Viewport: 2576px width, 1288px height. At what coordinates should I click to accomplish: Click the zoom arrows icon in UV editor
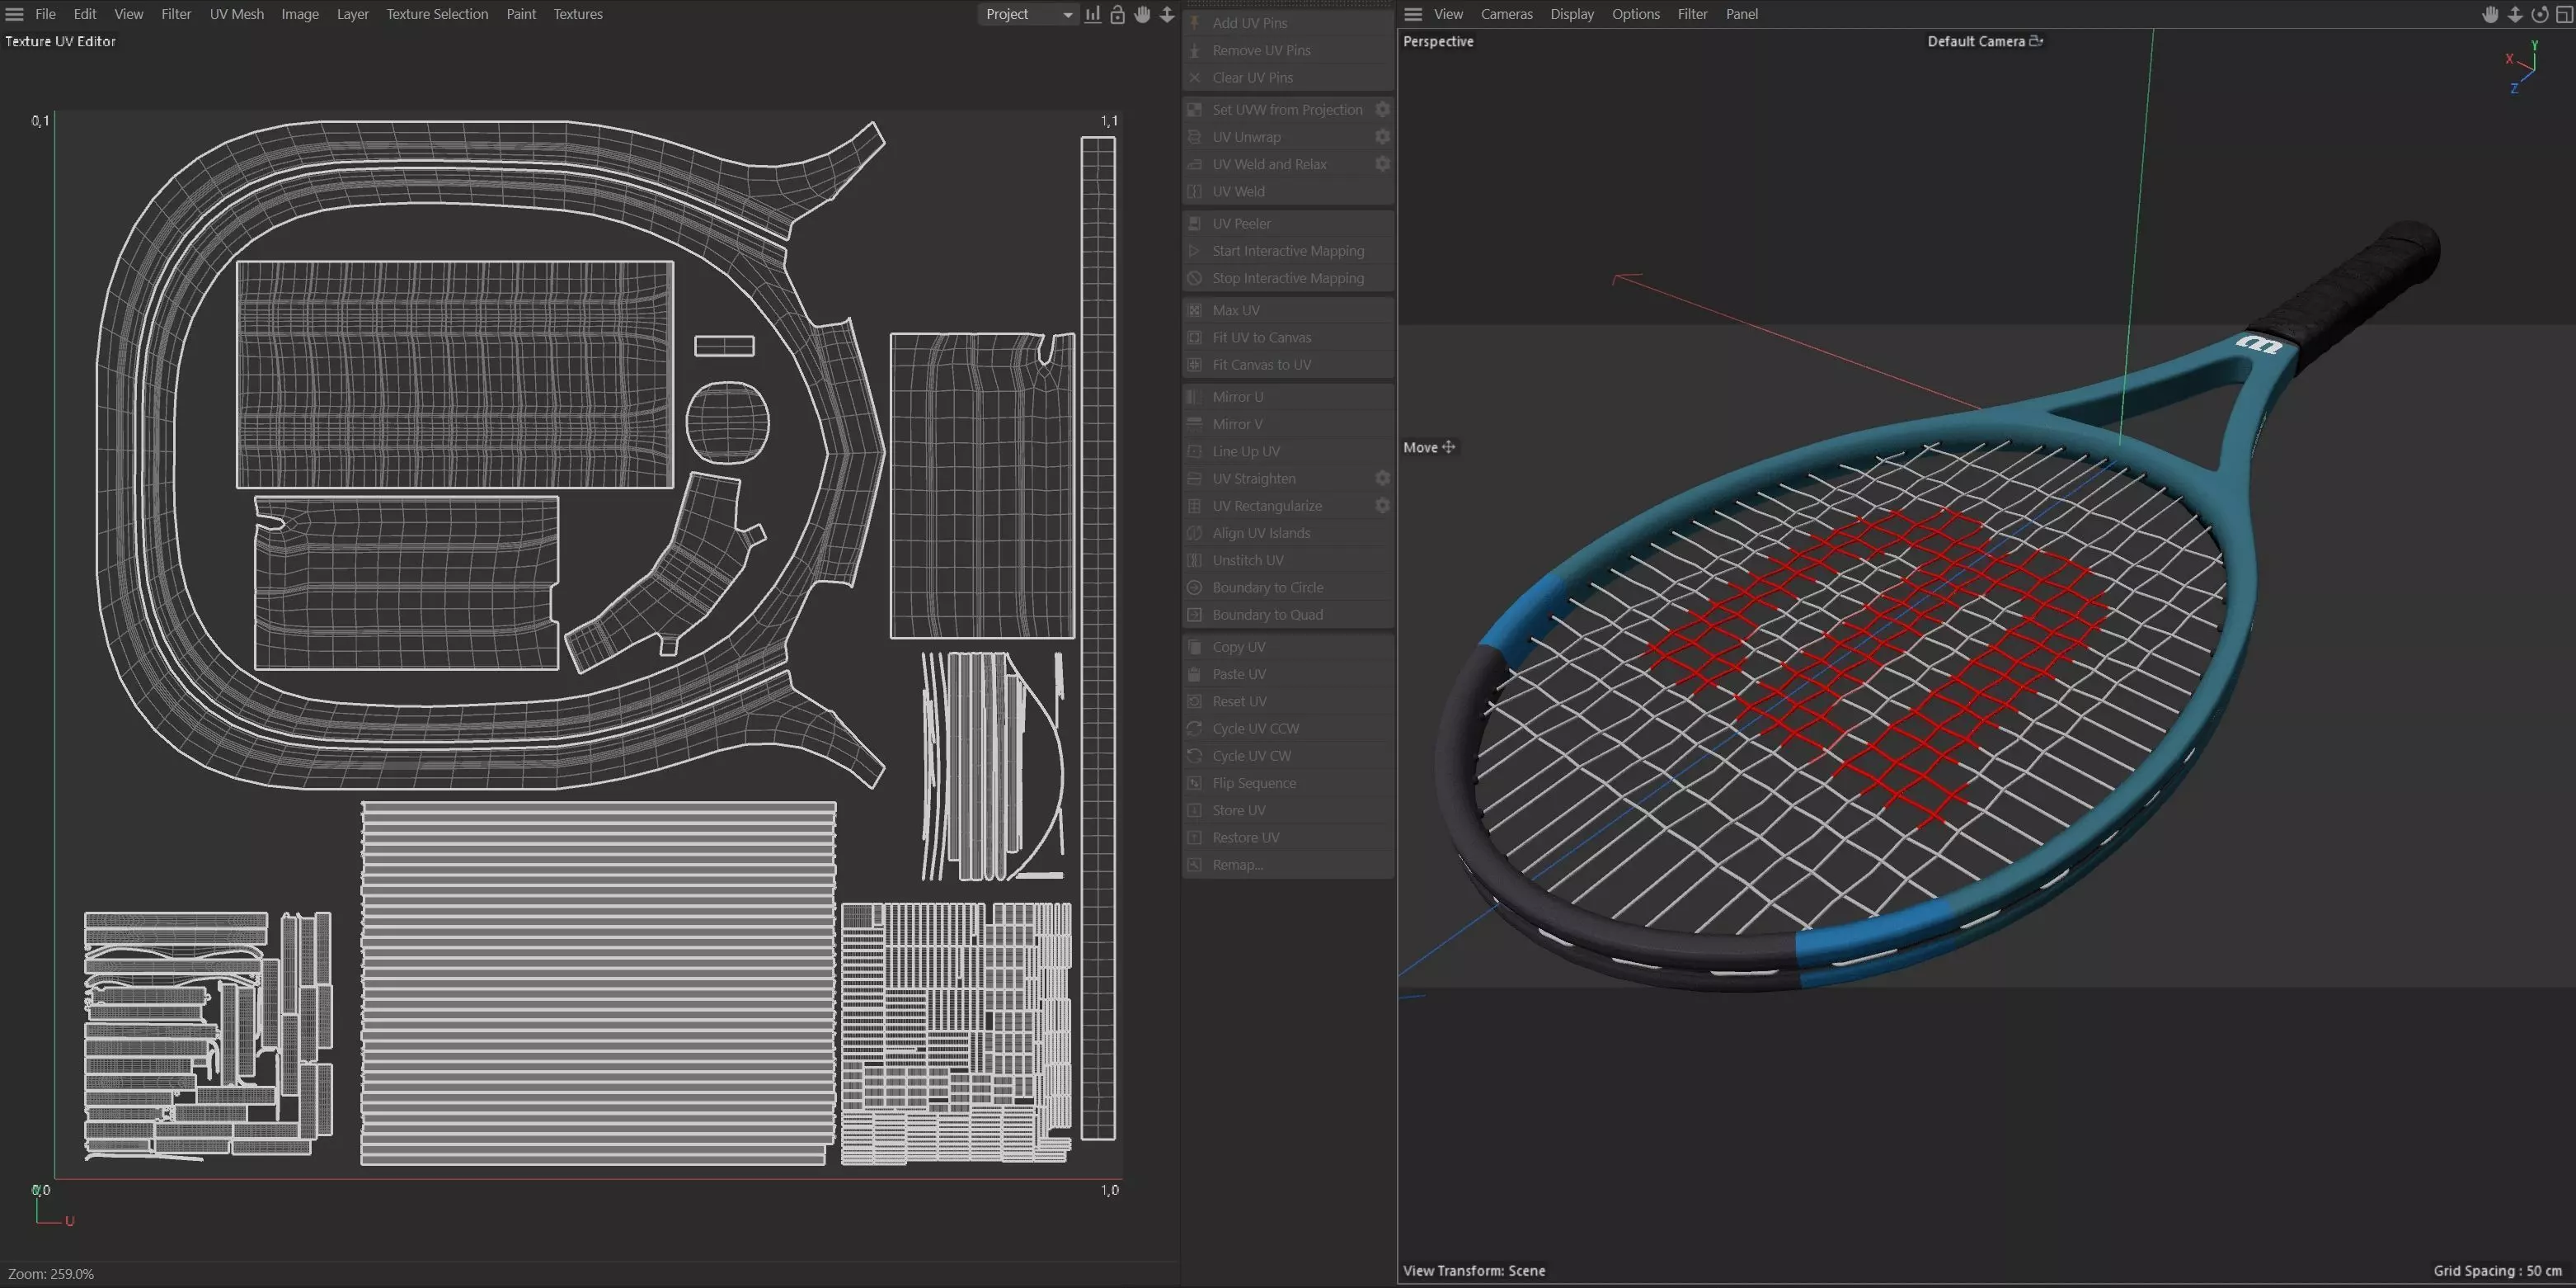[x=1167, y=14]
